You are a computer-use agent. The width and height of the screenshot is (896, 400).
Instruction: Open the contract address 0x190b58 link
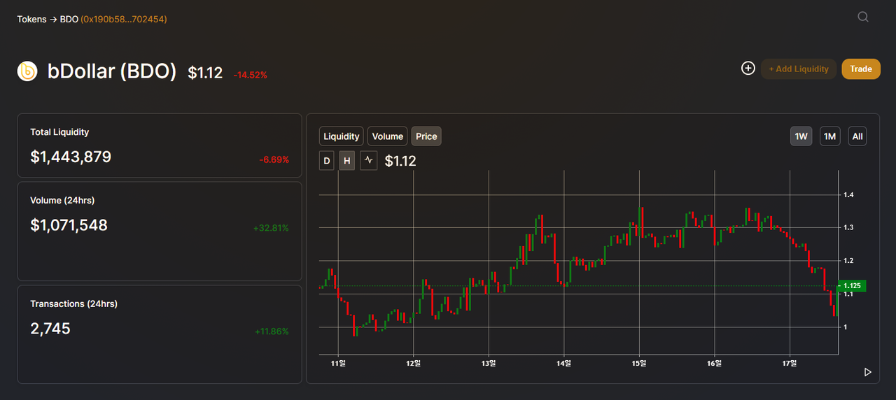tap(124, 19)
